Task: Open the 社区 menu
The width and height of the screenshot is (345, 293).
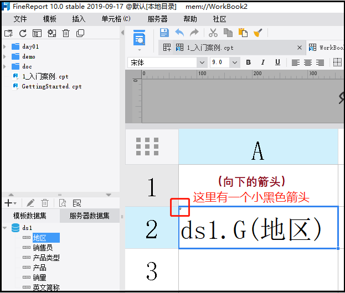Action: [x=219, y=19]
